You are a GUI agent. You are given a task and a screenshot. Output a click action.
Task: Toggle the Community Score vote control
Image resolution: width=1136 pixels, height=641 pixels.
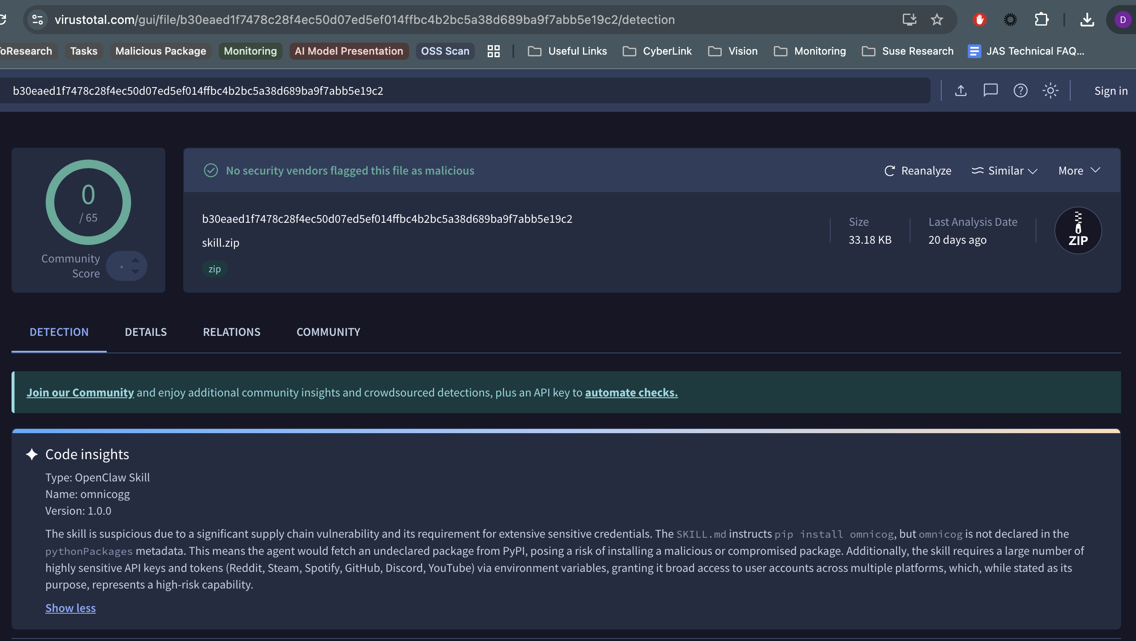[127, 265]
